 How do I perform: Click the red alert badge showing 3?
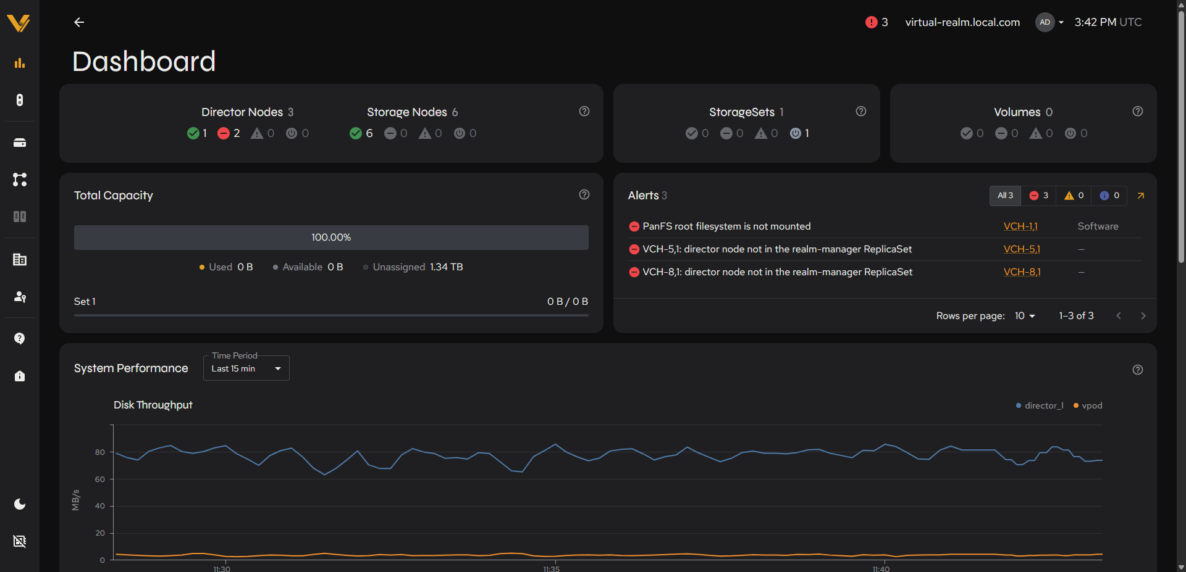877,22
